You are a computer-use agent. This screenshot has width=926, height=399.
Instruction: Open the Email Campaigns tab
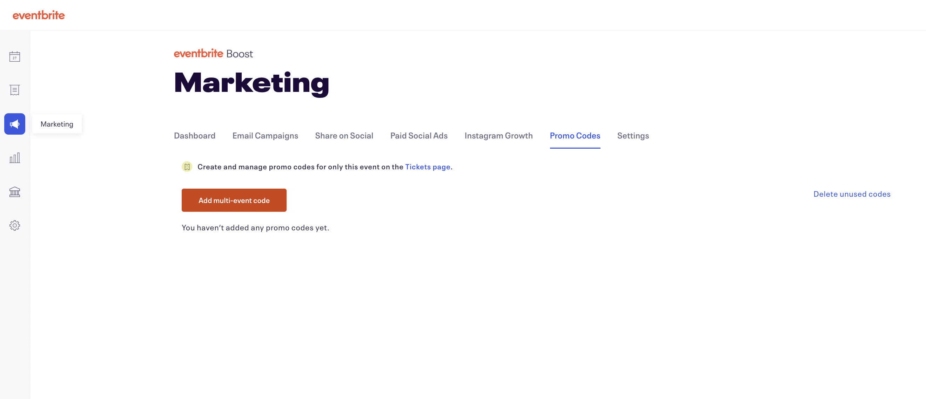pyautogui.click(x=265, y=136)
